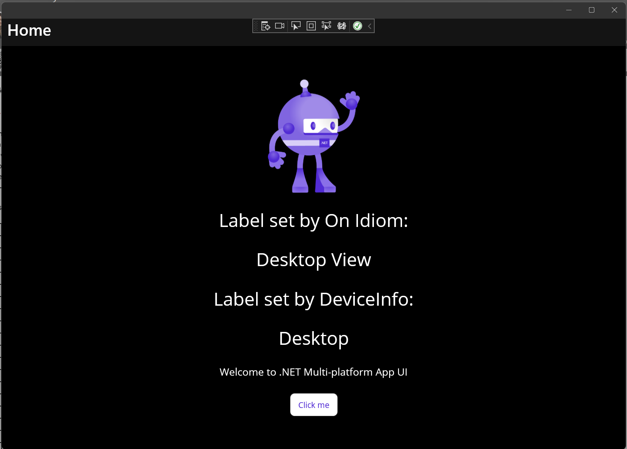Click the video camera icon in debug toolbar

coord(280,26)
